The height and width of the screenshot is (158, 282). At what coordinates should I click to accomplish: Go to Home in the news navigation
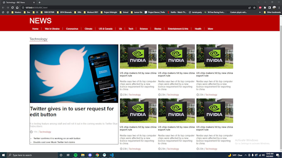pyautogui.click(x=35, y=29)
